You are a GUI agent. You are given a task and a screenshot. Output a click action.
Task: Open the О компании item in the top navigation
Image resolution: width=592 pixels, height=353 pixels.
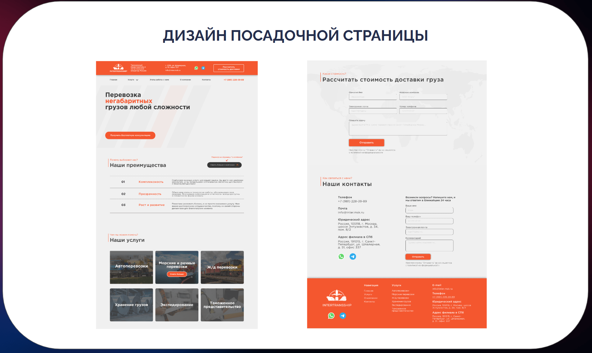185,80
